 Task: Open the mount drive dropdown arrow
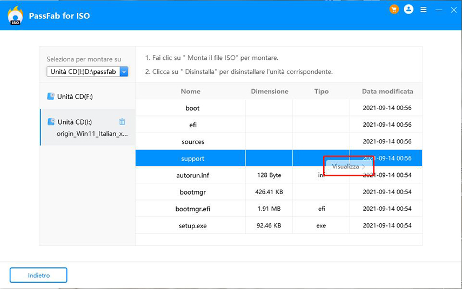(124, 71)
